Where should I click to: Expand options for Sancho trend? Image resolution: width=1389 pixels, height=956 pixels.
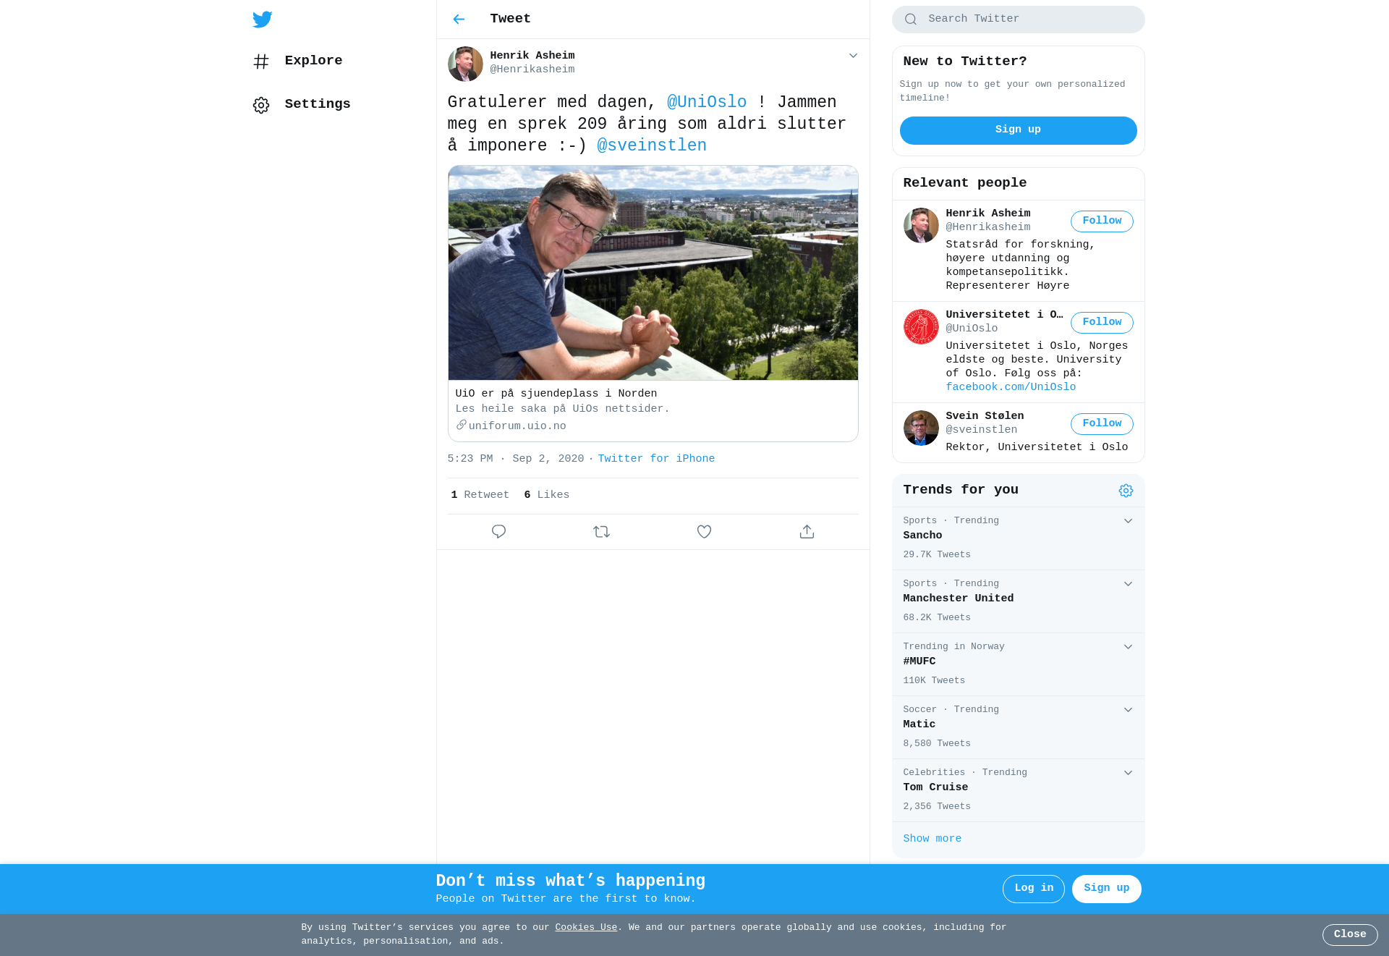coord(1128,521)
